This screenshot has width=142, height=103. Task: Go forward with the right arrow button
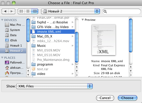click(12, 11)
